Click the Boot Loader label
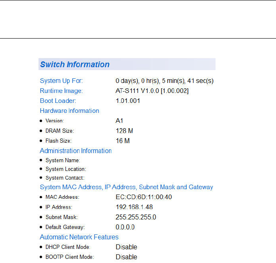Image resolution: width=276 pixels, height=263 pixels. point(58,101)
